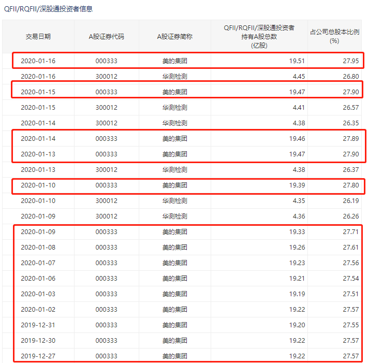Viewport: 368px width, 363px height.
Task: Click percentage value 26.80
Action: (x=350, y=77)
